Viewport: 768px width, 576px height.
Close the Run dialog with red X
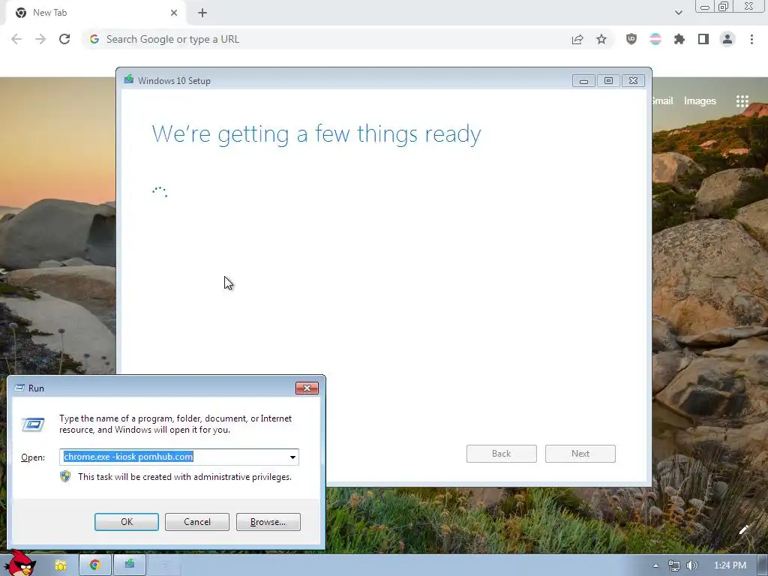(x=307, y=388)
